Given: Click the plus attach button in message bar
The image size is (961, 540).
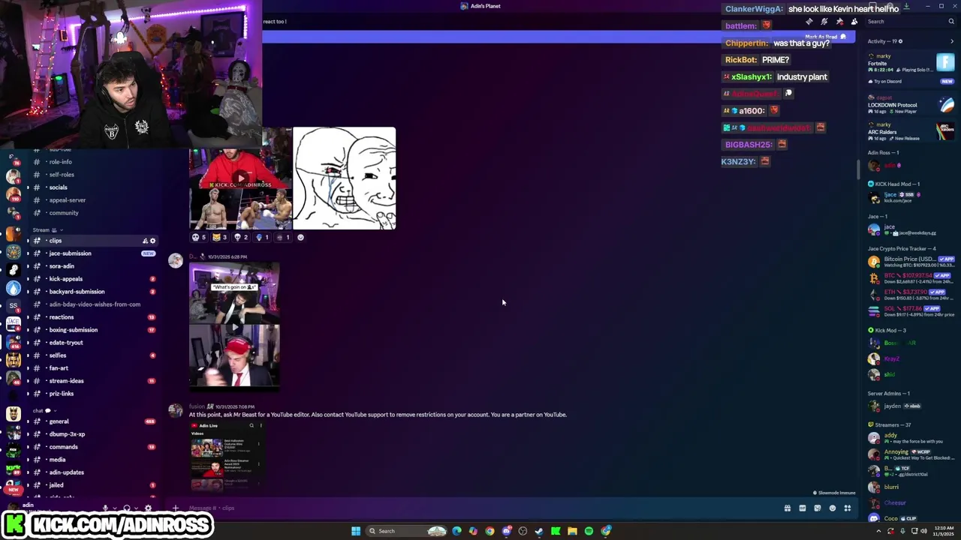Looking at the screenshot, I should [176, 508].
